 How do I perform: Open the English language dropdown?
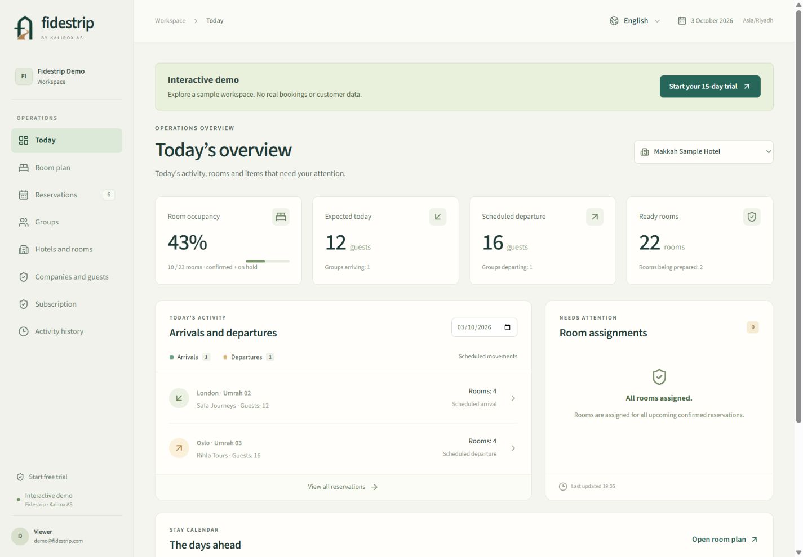(635, 21)
